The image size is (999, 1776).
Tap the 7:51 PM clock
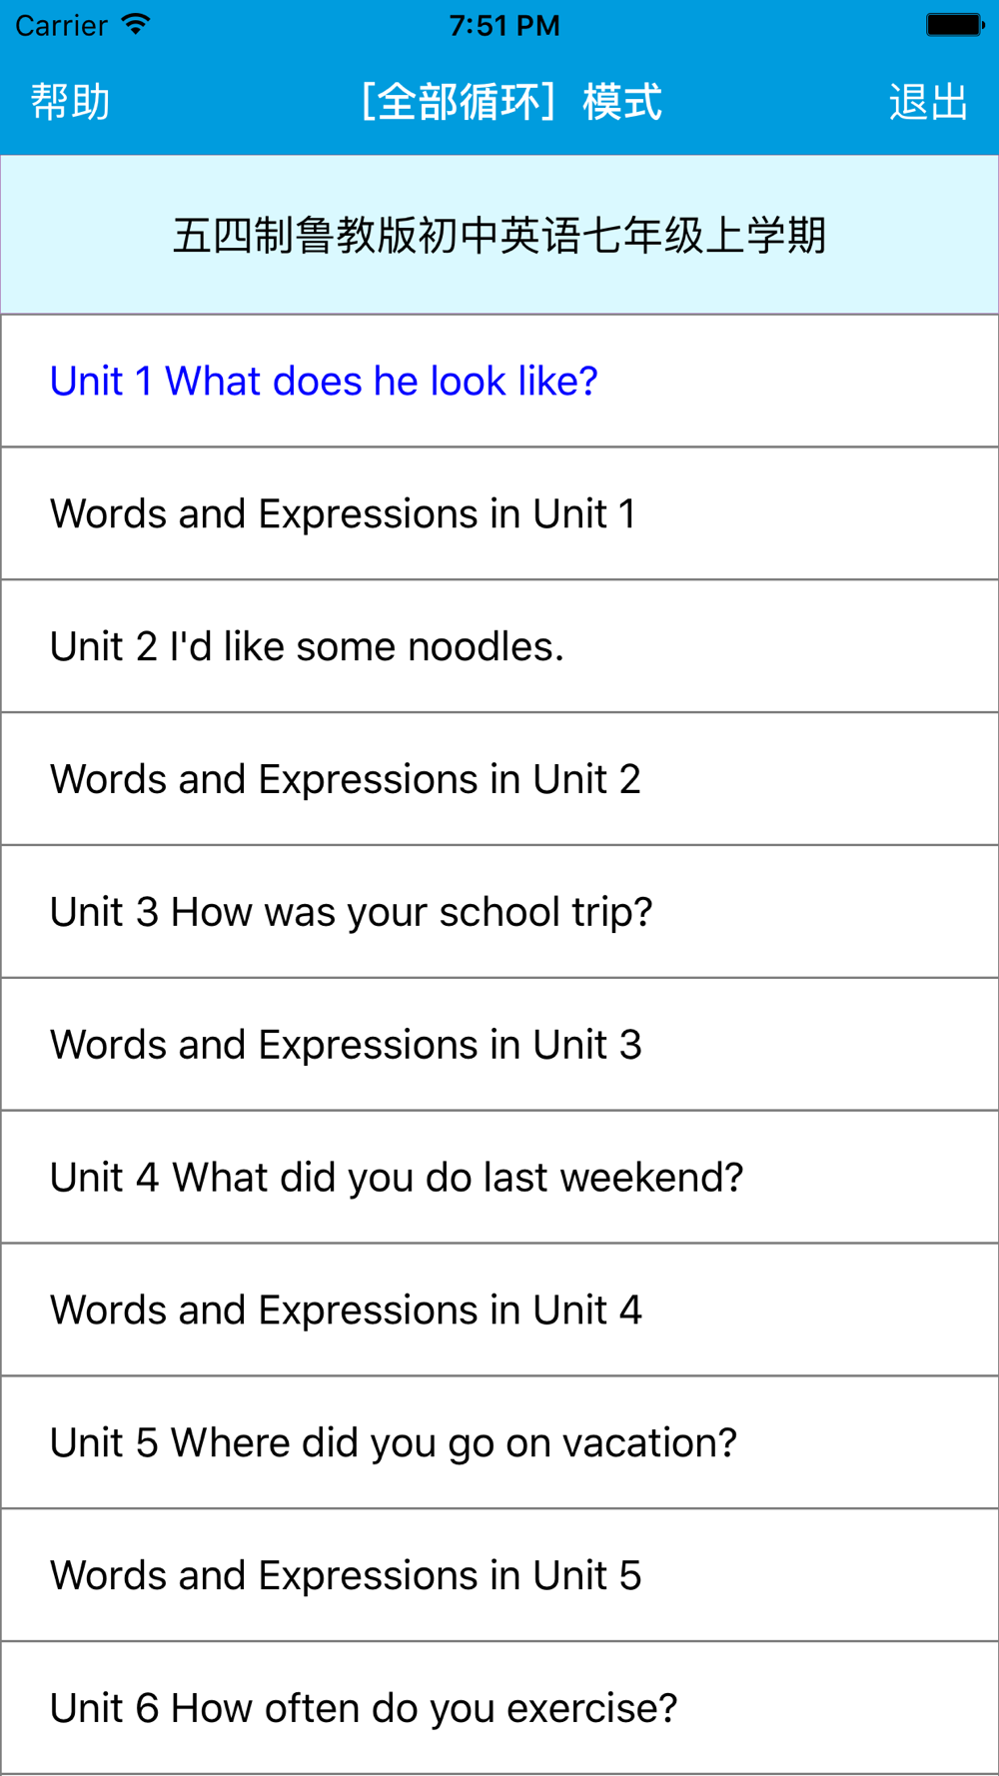[504, 25]
